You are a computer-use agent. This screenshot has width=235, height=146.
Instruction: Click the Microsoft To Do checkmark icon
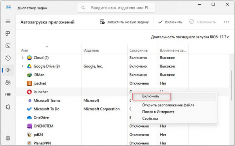click(x=29, y=109)
